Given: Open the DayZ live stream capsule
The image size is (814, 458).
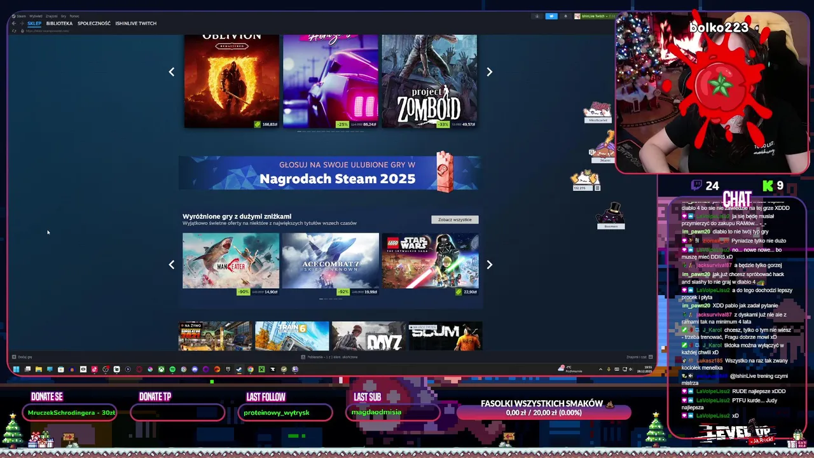Looking at the screenshot, I should pos(368,336).
